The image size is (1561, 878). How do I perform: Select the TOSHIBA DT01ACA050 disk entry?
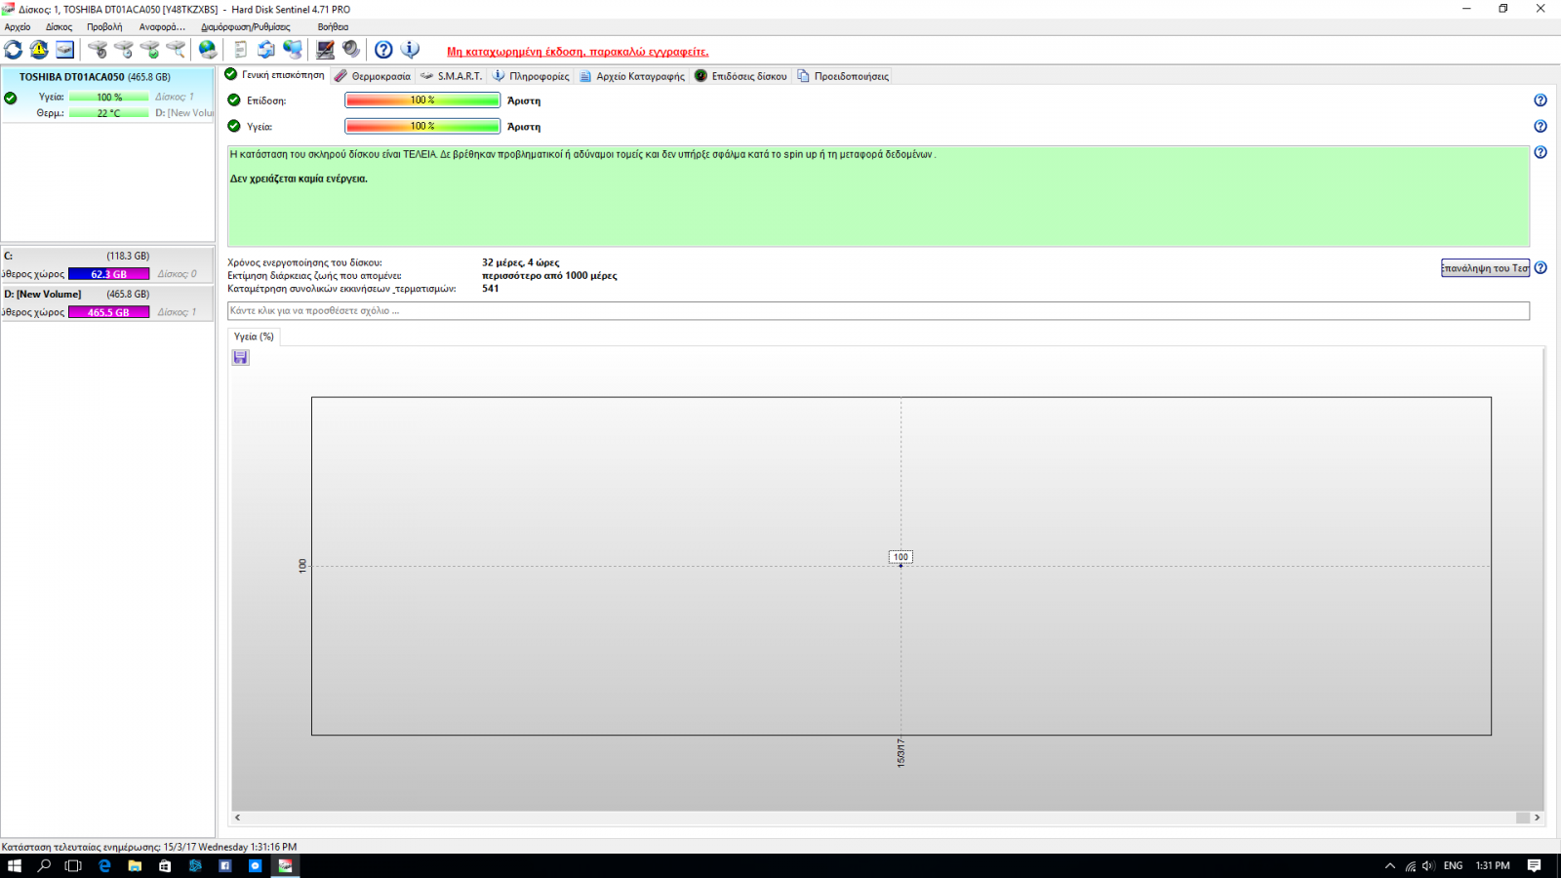pyautogui.click(x=107, y=95)
